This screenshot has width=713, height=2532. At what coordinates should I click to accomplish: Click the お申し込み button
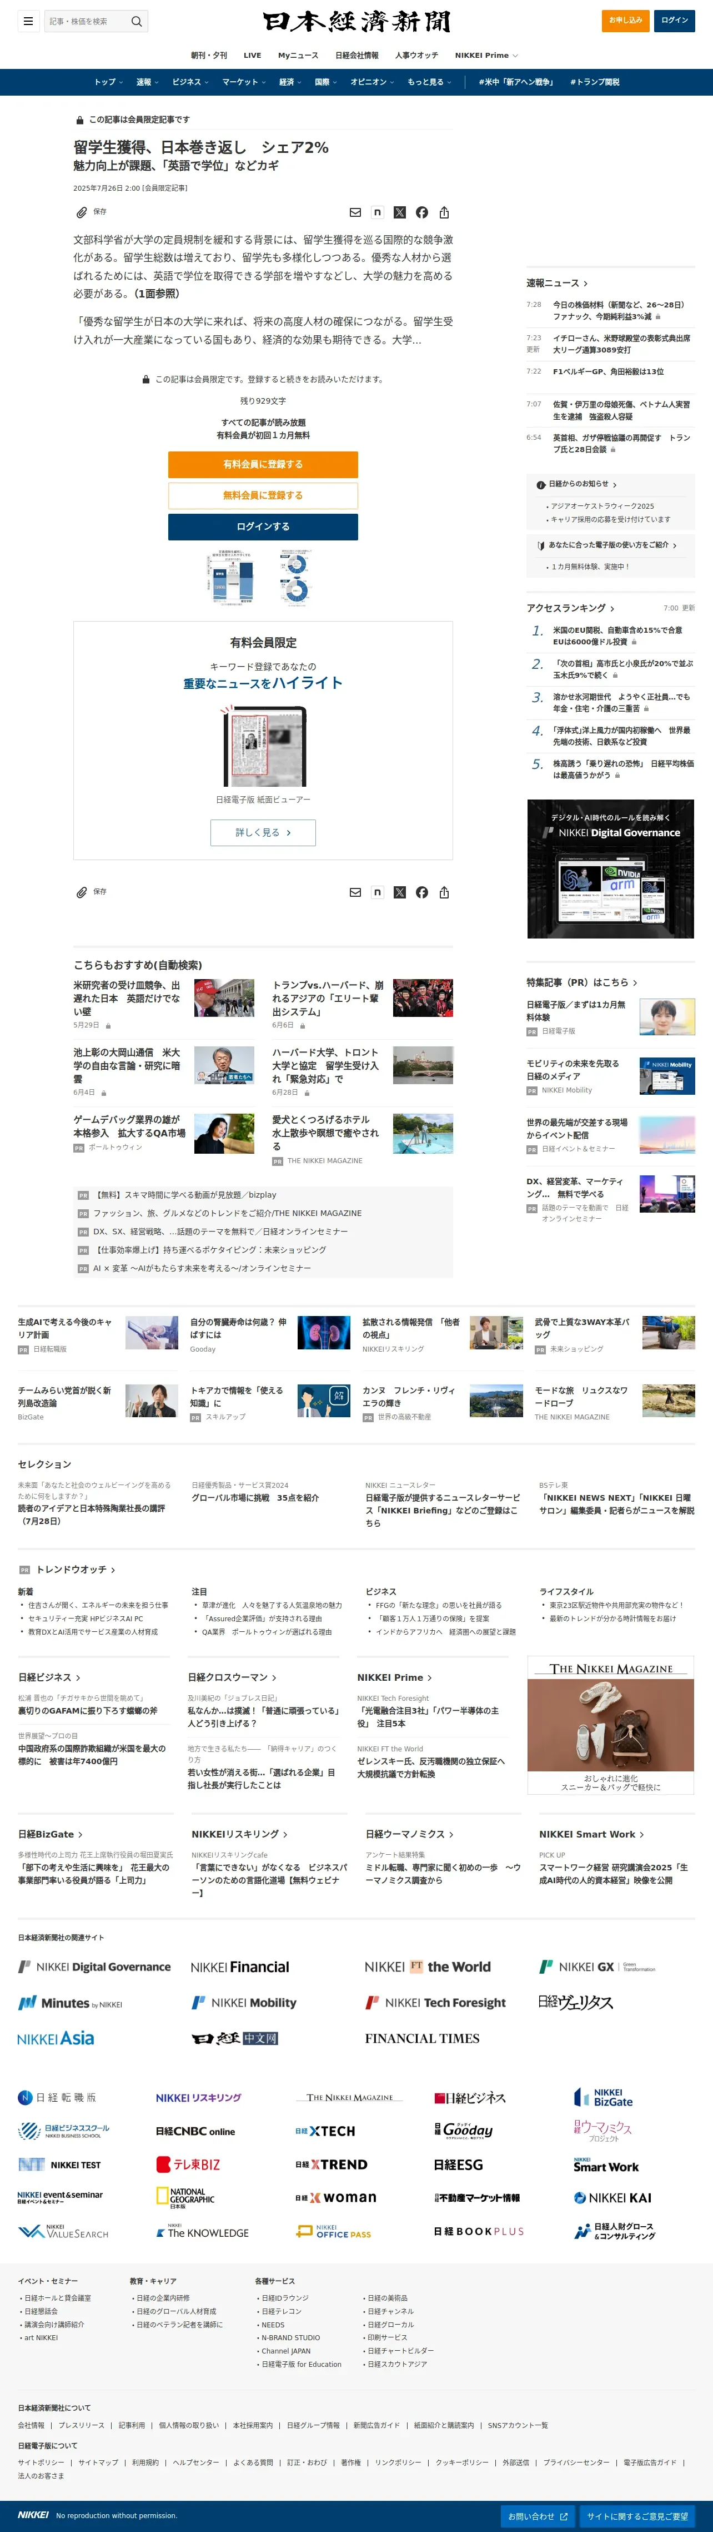pos(626,19)
